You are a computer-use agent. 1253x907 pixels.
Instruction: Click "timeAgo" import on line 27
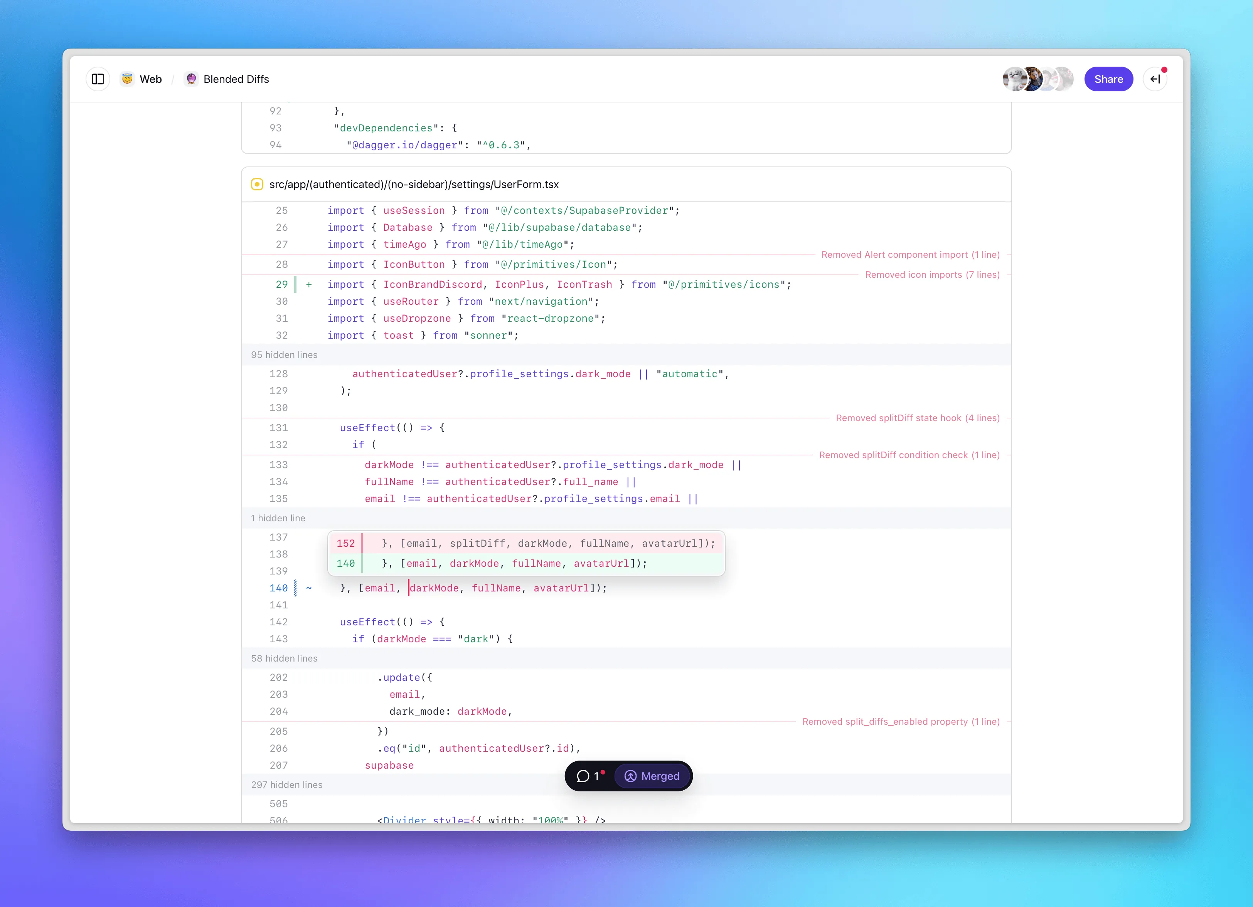tap(404, 245)
